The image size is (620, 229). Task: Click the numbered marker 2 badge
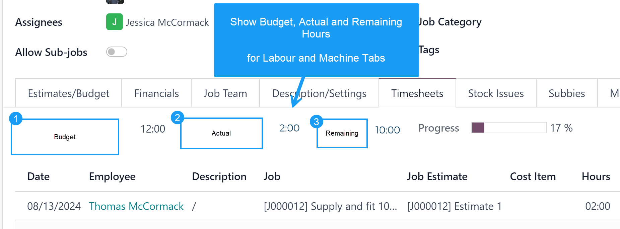tap(177, 118)
